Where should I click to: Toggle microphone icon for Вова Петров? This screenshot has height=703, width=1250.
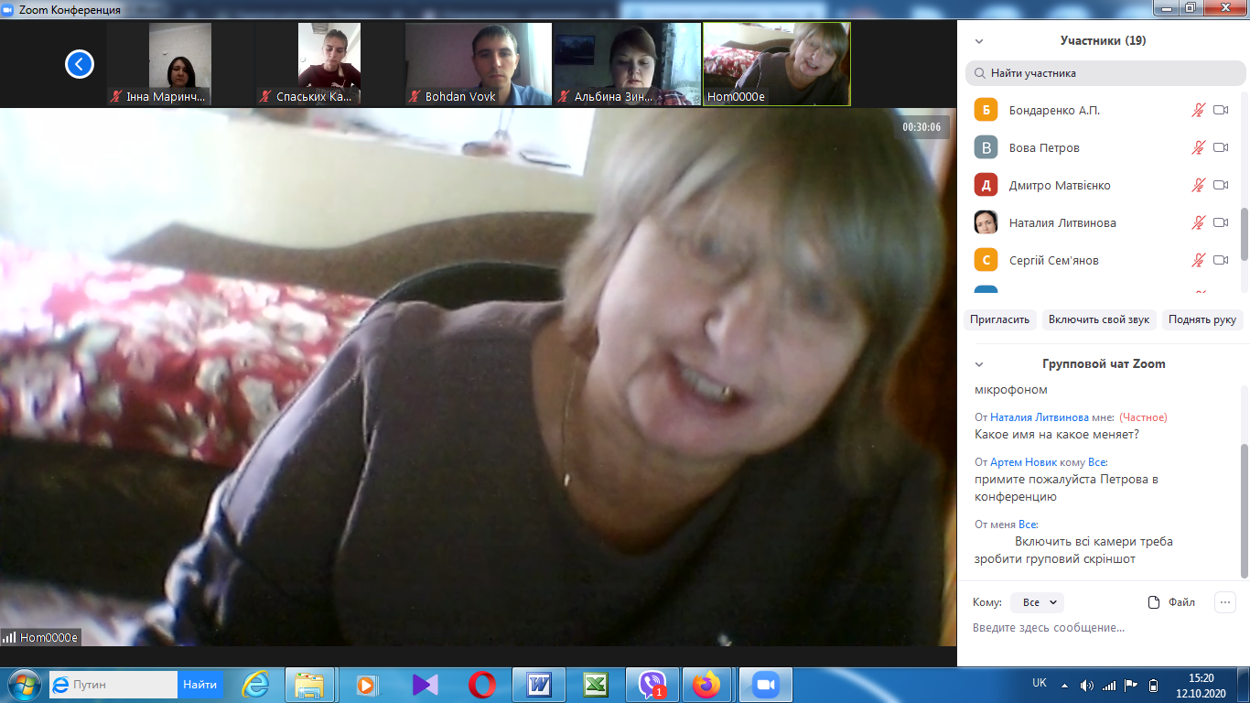(x=1198, y=147)
